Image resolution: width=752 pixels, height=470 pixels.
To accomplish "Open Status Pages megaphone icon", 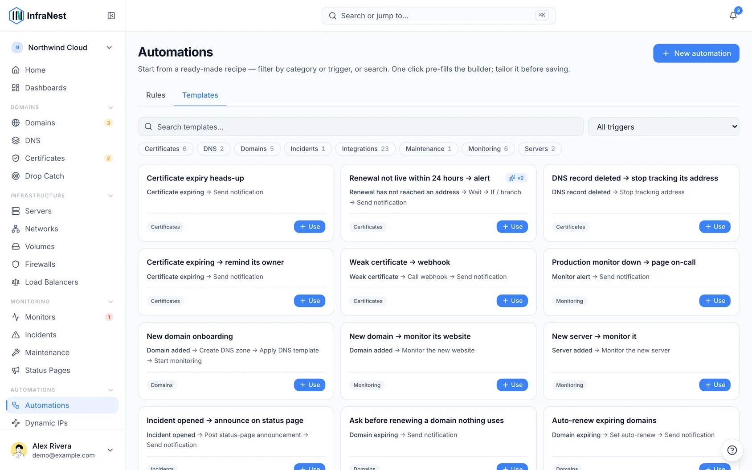I will pos(16,370).
